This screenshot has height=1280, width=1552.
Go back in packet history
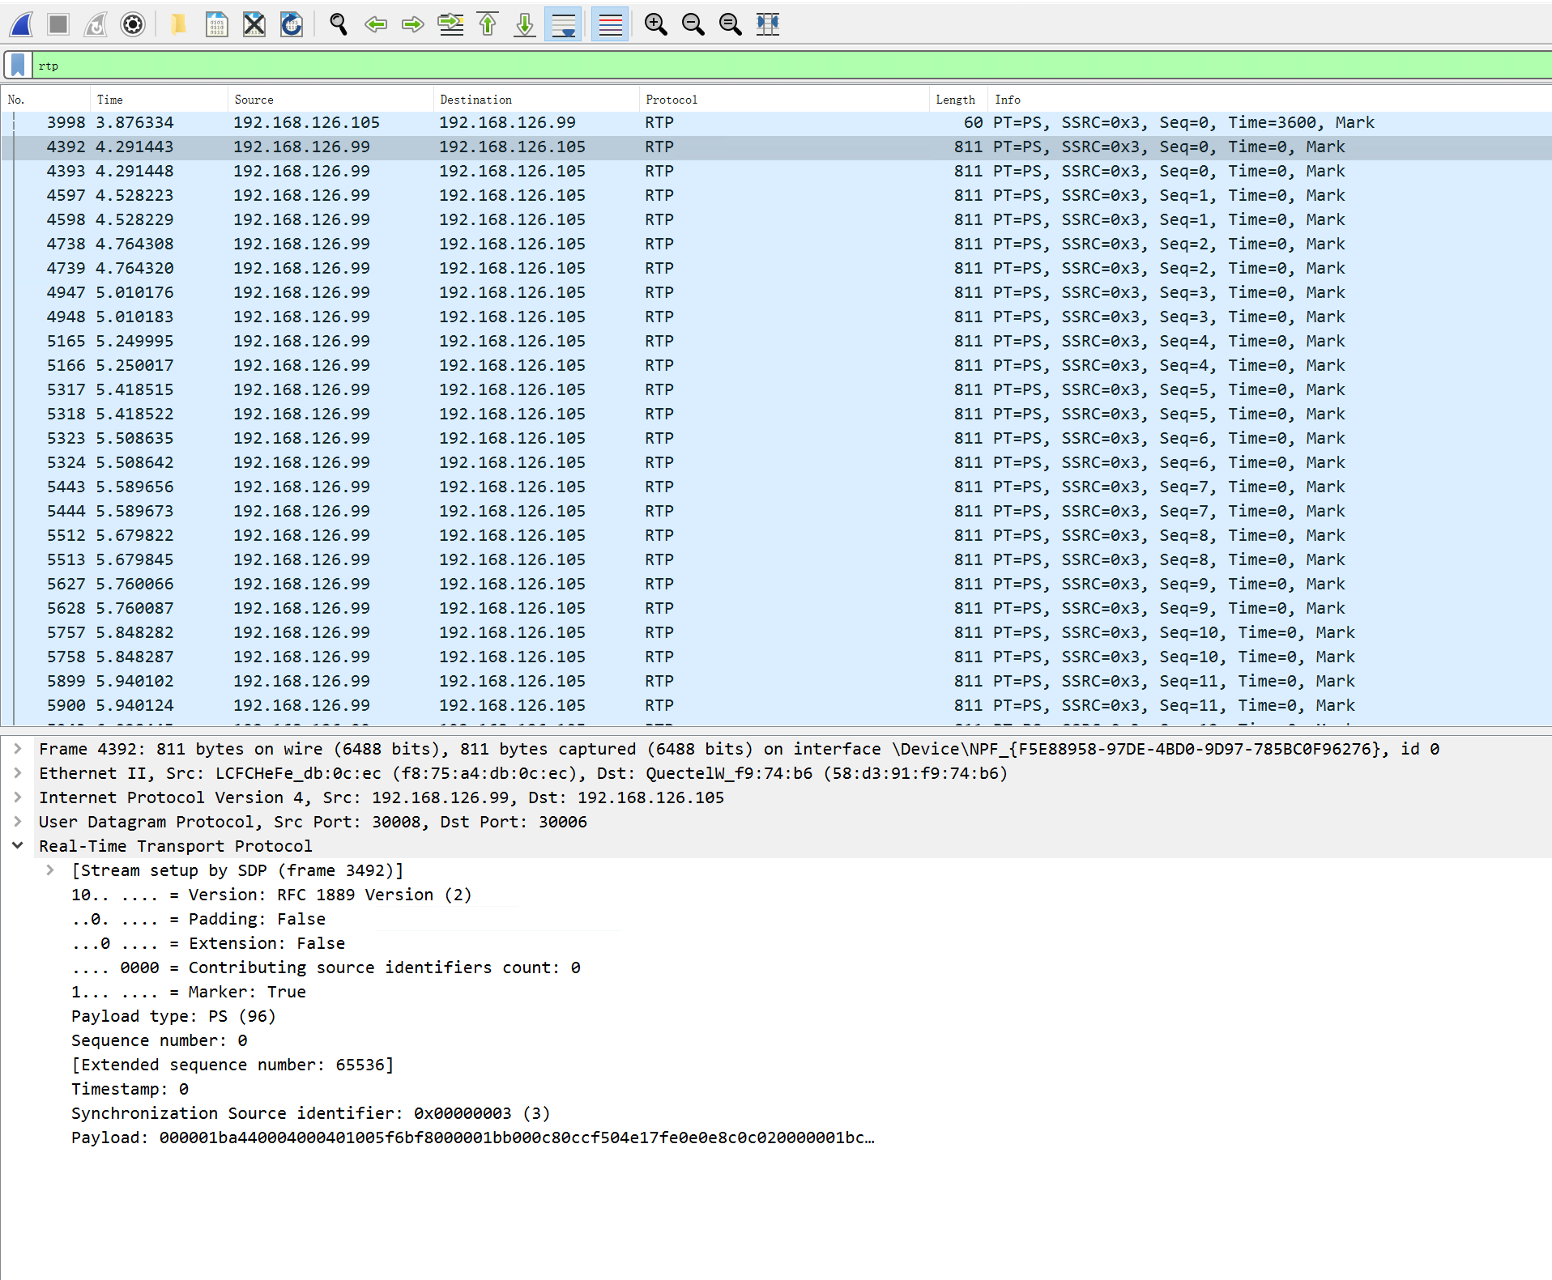click(376, 24)
